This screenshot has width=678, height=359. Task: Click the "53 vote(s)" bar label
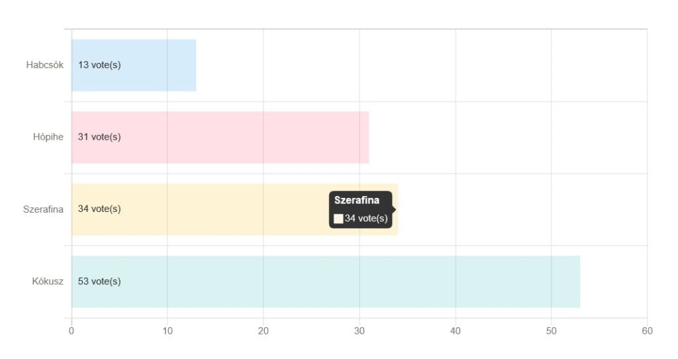pos(99,282)
